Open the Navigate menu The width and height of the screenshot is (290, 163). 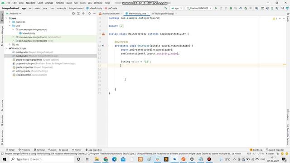point(31,3)
